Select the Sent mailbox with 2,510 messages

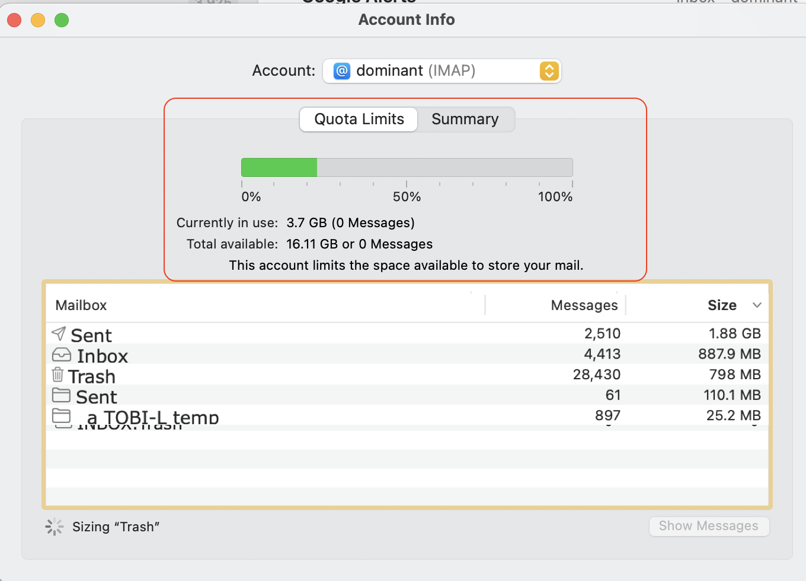coord(407,334)
